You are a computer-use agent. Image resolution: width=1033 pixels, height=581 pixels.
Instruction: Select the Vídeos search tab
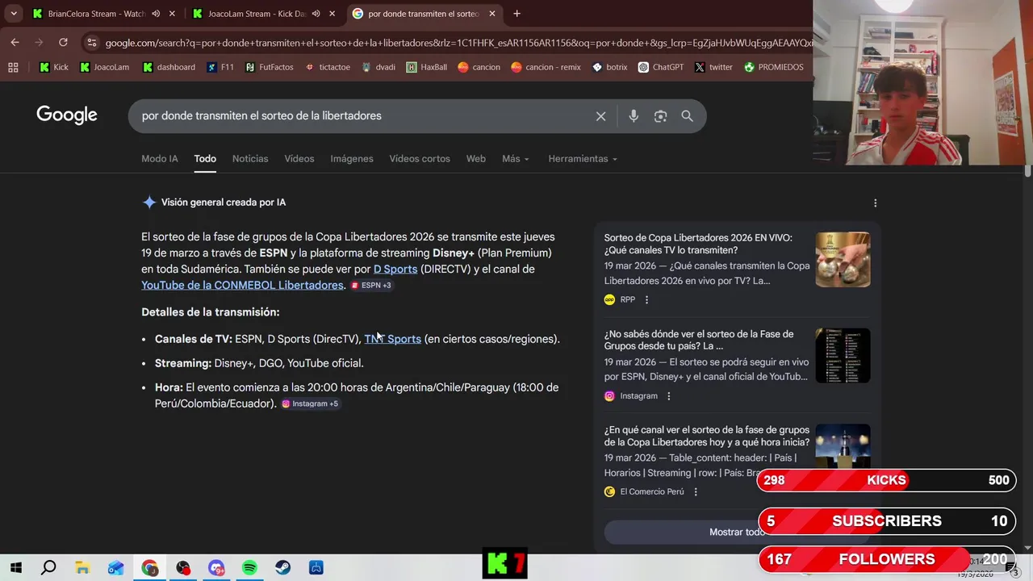pyautogui.click(x=299, y=159)
